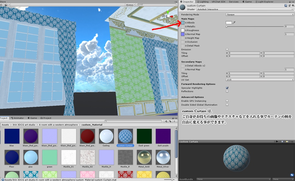Enable GPU Instancing checkbox
The height and width of the screenshot is (181, 295).
coord(227,101)
